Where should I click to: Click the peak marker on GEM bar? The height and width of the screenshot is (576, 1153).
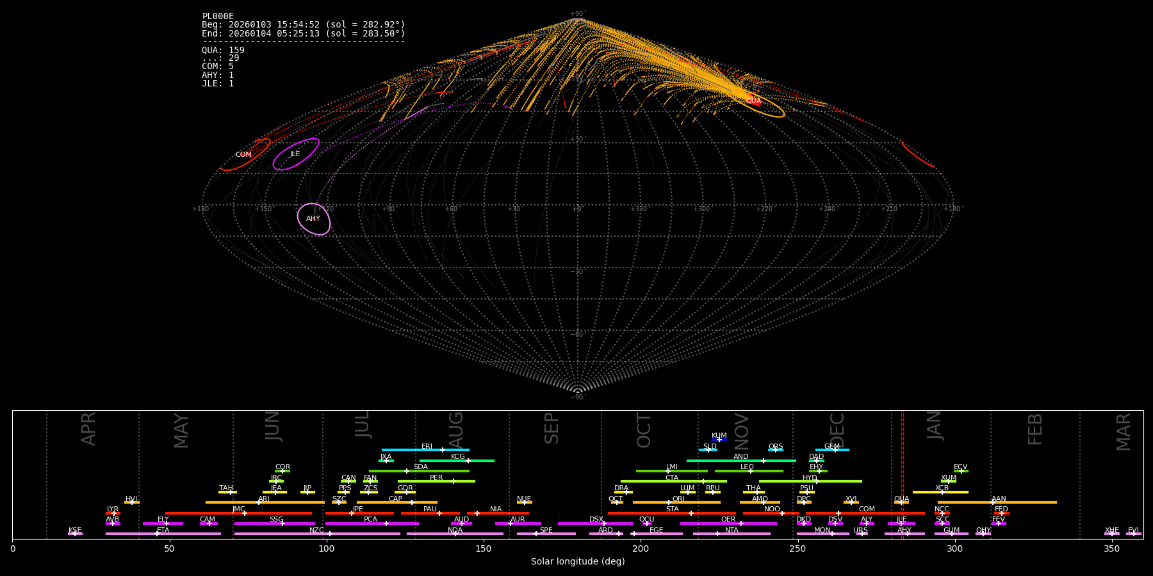click(835, 450)
